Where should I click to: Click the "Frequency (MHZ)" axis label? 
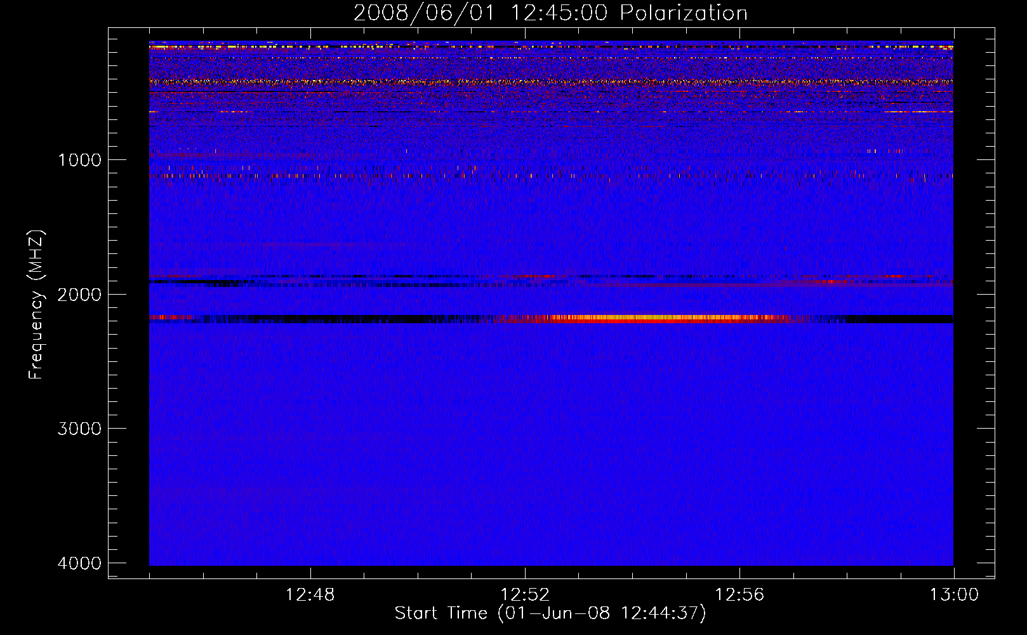[36, 304]
